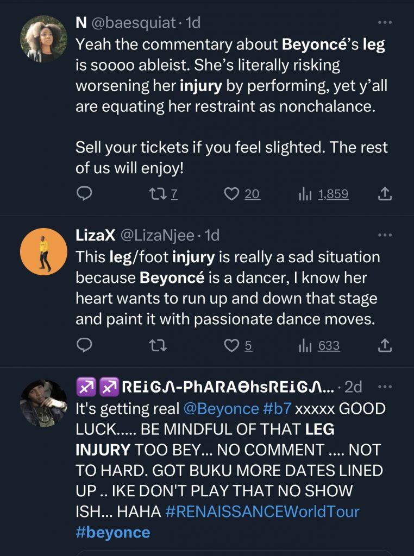This screenshot has height=556, width=414.
Task: Open more options for baesquiat's tweet
Action: (384, 23)
